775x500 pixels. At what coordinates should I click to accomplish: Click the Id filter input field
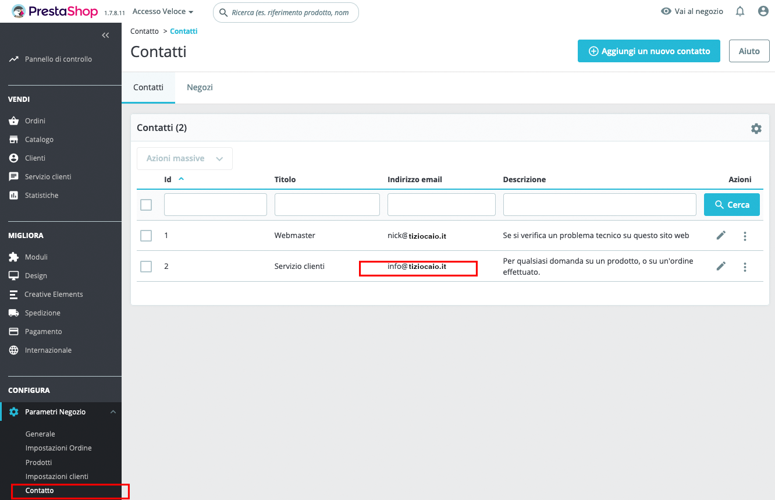pyautogui.click(x=215, y=205)
